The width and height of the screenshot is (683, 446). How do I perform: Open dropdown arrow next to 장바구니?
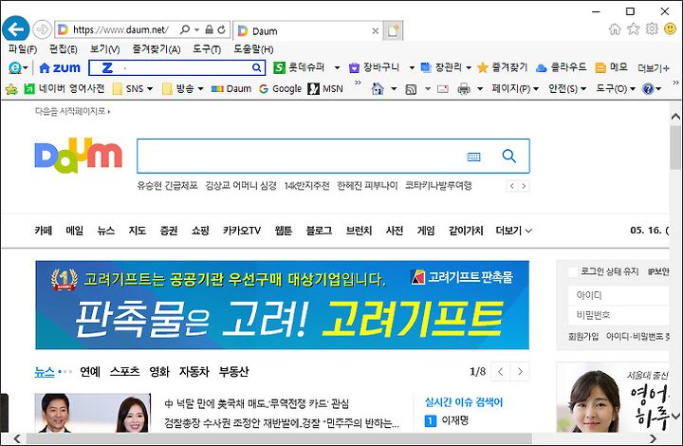click(412, 67)
